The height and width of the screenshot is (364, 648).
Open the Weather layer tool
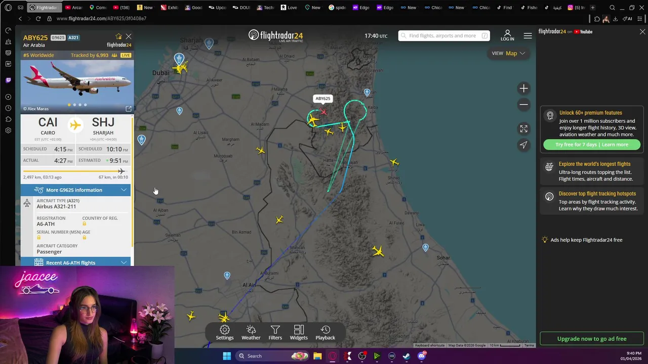point(251,333)
